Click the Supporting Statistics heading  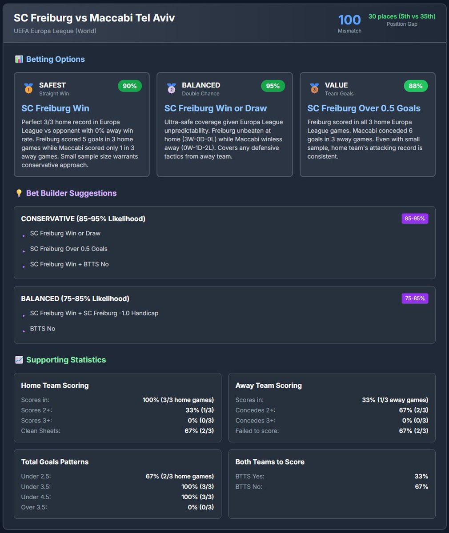pos(66,360)
